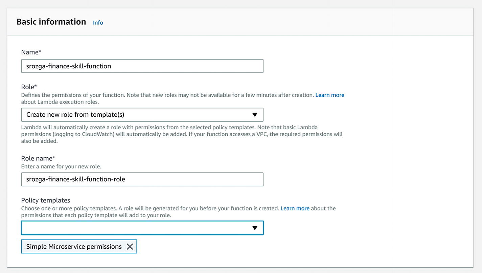Follow Learn more link about policy templates
The width and height of the screenshot is (482, 273).
pos(295,208)
